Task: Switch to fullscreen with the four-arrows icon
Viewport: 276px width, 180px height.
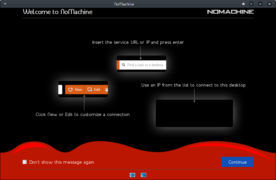Action: [132, 175]
